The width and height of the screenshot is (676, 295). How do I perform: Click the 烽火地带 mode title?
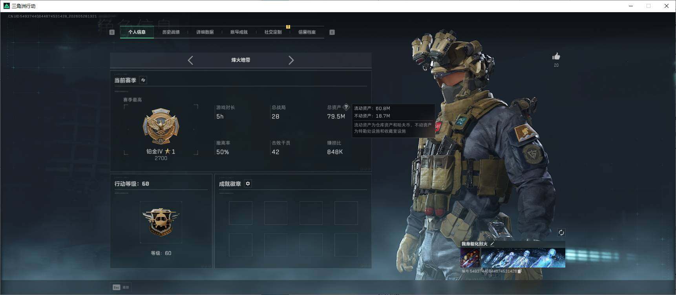pyautogui.click(x=241, y=60)
